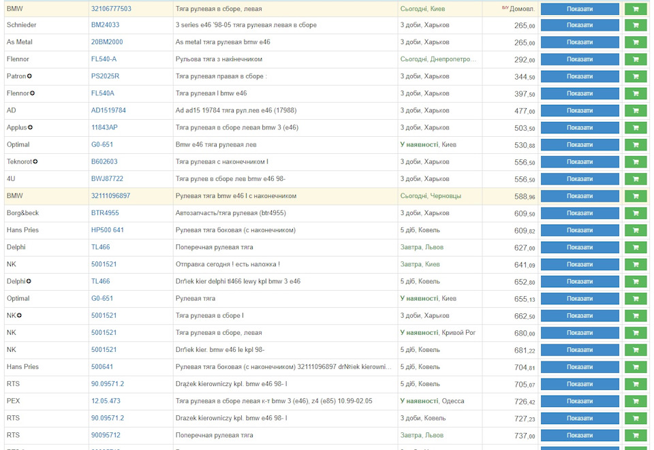The width and height of the screenshot is (654, 450).
Task: Open link TL466 in the 652,80 row
Action: [101, 281]
